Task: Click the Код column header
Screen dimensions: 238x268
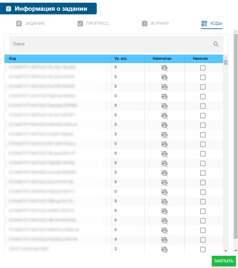Action: pyautogui.click(x=13, y=59)
